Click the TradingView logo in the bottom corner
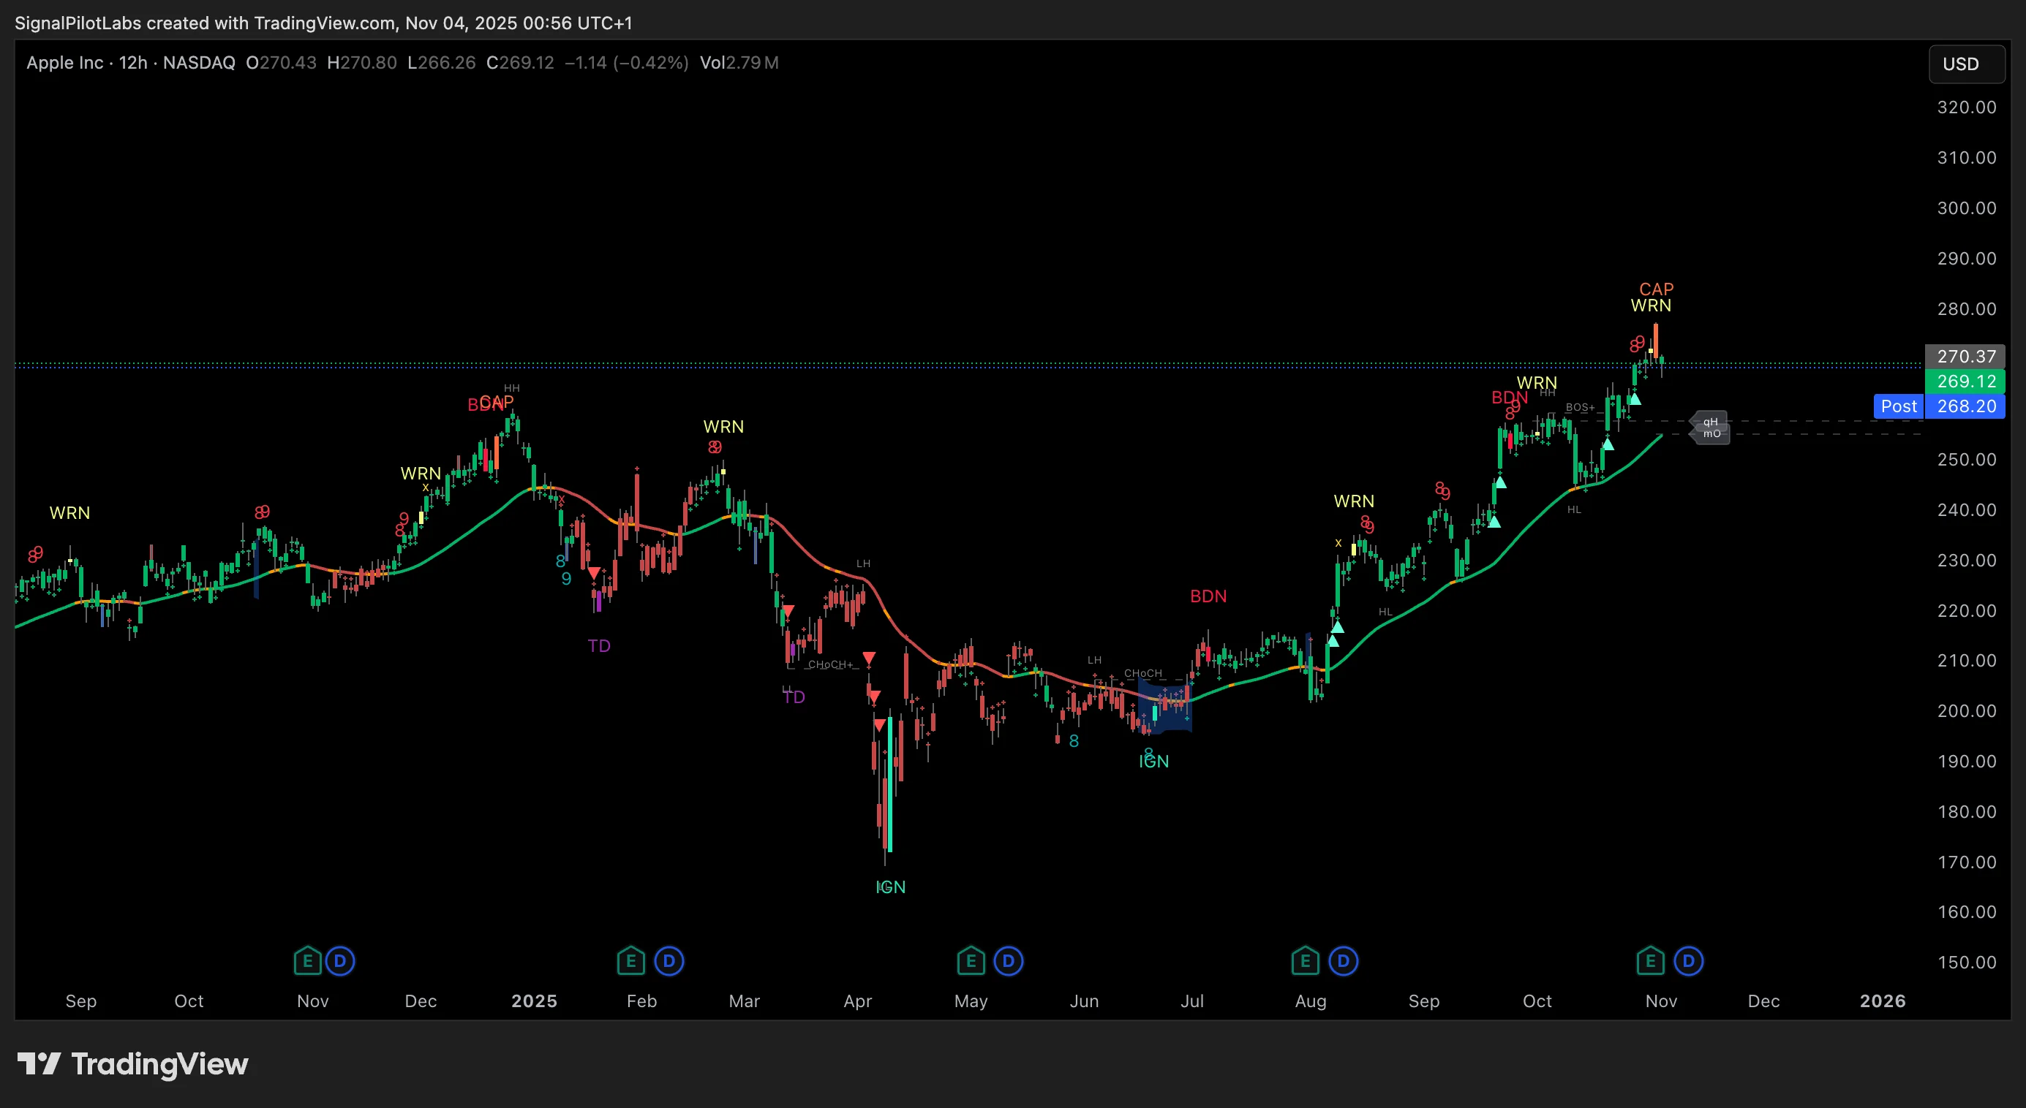The image size is (2026, 1108). click(x=132, y=1065)
